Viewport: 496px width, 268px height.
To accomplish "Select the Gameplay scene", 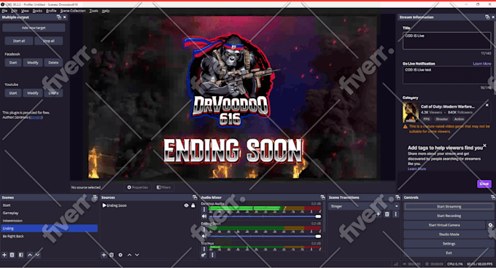I will (49, 213).
